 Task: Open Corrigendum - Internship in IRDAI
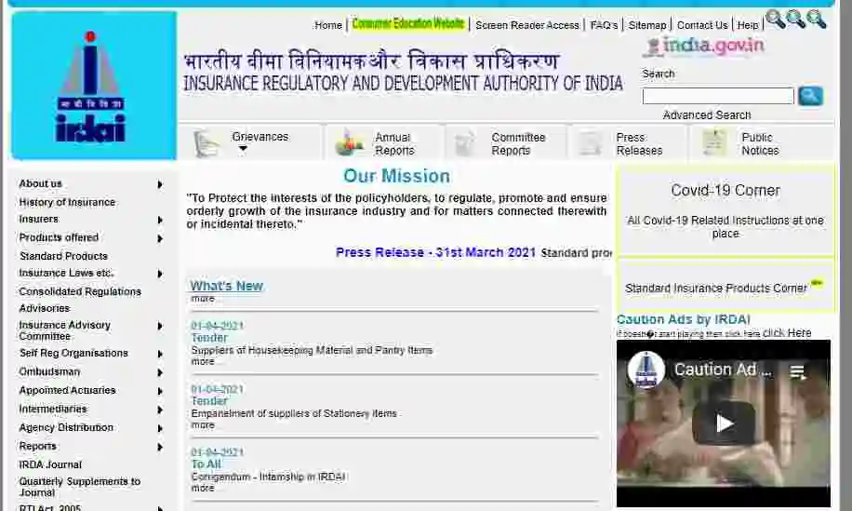[x=269, y=477]
